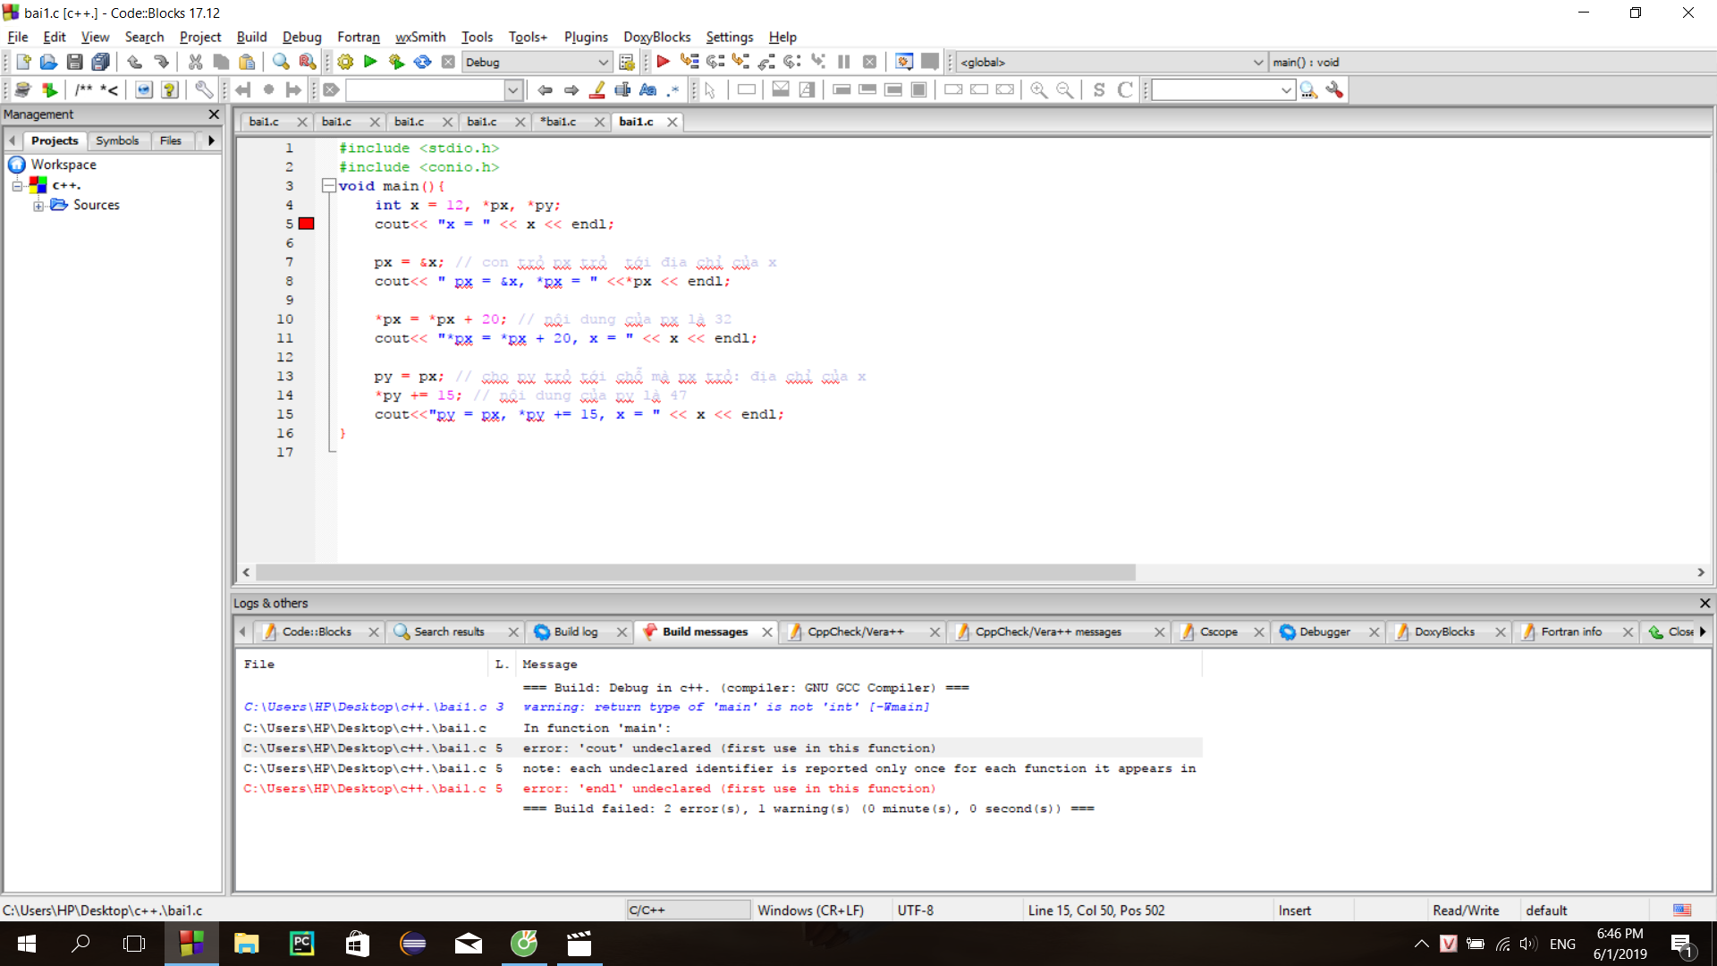Click the Run to cursor debug icon
This screenshot has width=1717, height=966.
tap(689, 62)
